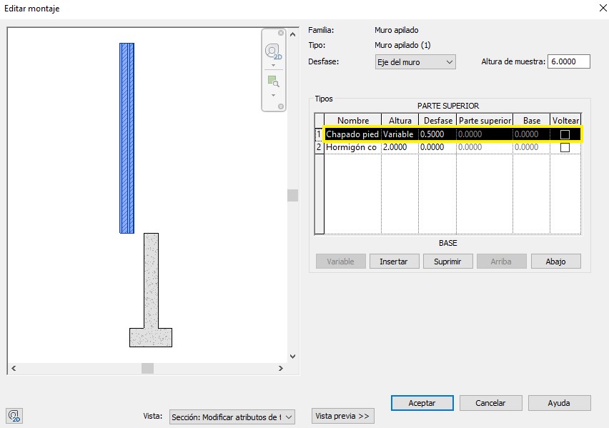Click the 2D steering wheel navigation icon
The width and height of the screenshot is (609, 428).
pos(273,51)
